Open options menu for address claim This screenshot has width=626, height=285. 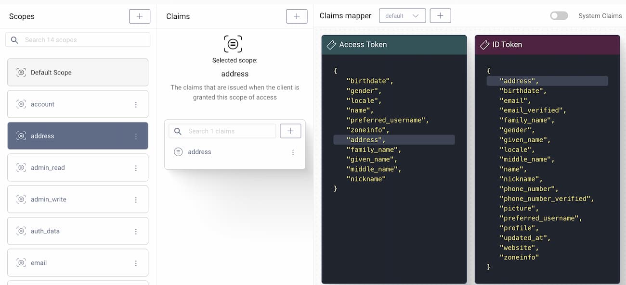[x=293, y=152]
